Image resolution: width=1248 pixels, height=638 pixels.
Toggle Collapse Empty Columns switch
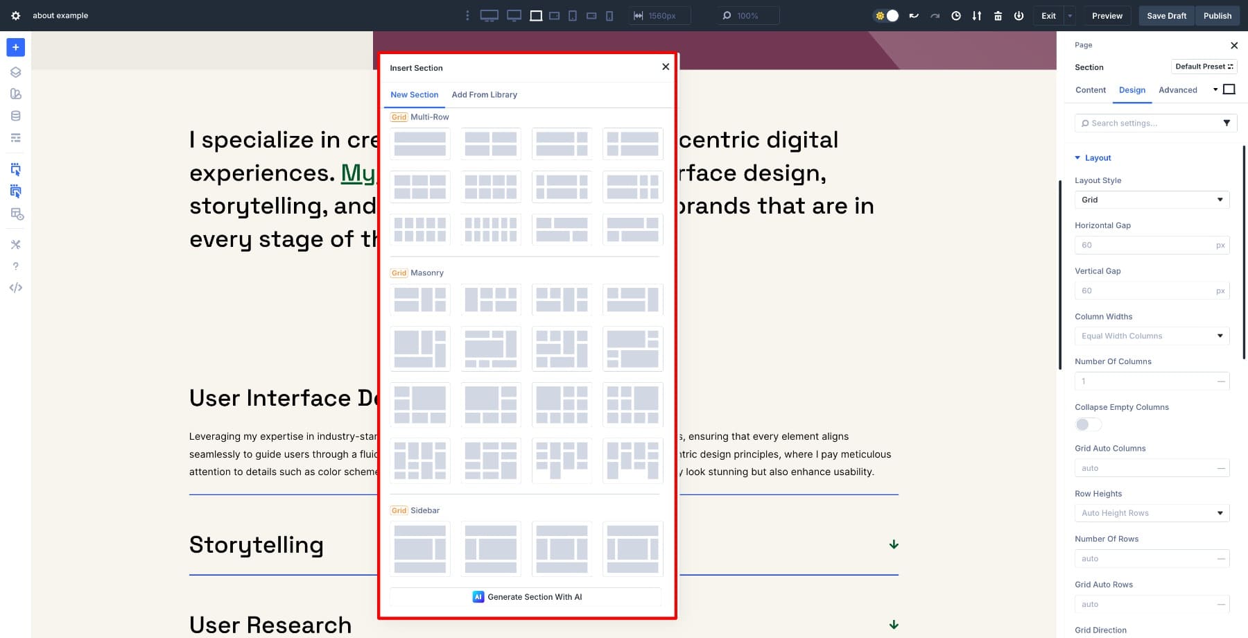tap(1087, 424)
